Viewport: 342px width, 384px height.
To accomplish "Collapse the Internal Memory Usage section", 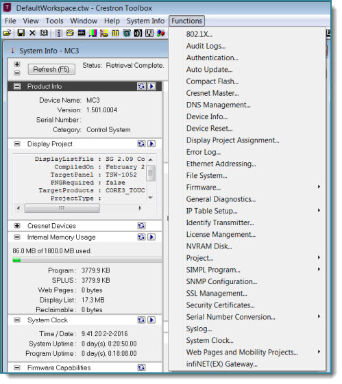I will (x=17, y=237).
